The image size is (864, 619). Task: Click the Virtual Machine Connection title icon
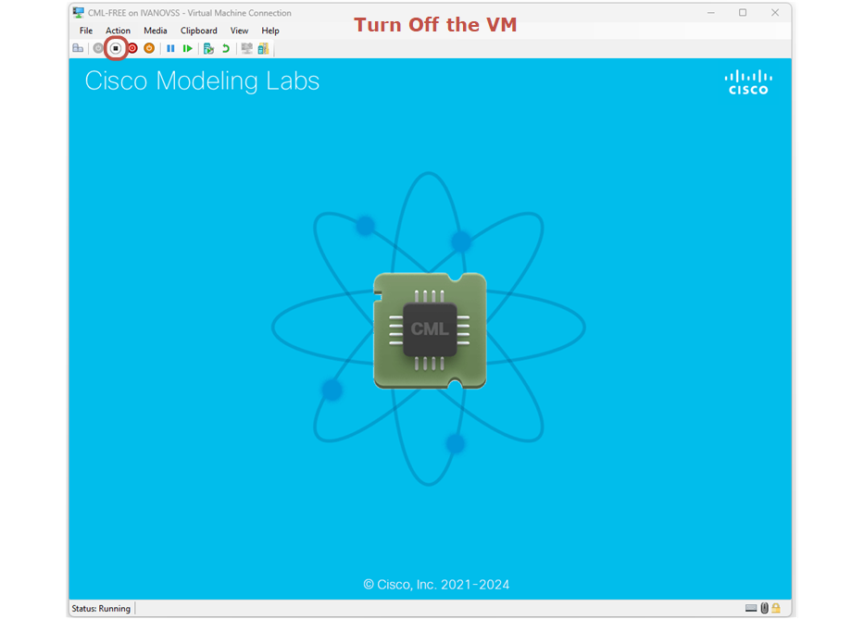pyautogui.click(x=79, y=13)
